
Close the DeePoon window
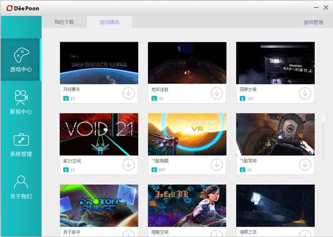(x=326, y=8)
